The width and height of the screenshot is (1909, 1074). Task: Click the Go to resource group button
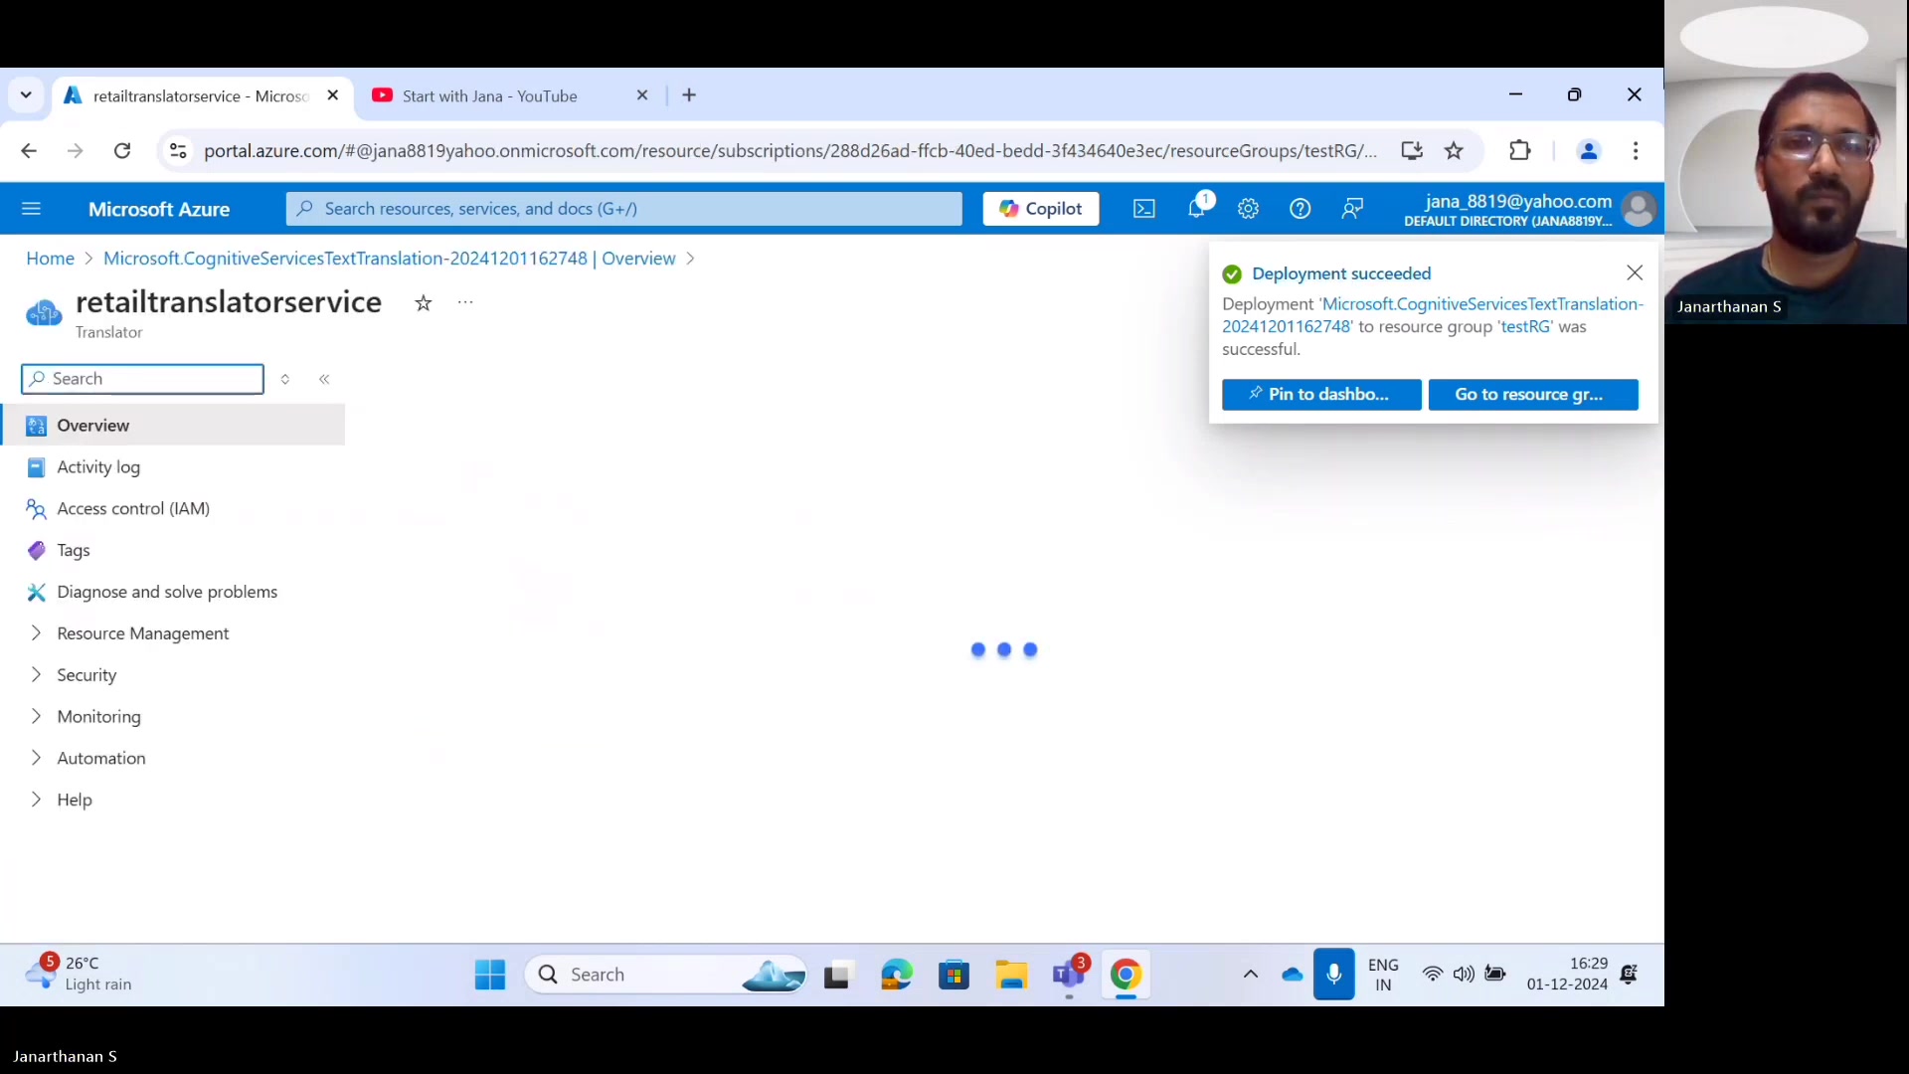(1532, 395)
